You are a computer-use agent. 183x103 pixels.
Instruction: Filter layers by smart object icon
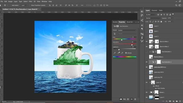[x=170, y=15]
